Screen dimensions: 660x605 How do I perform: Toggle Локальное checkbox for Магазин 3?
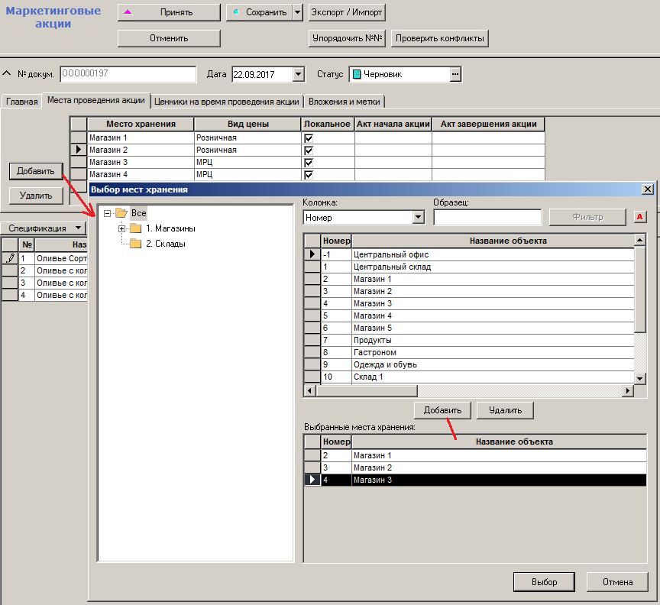pos(309,163)
